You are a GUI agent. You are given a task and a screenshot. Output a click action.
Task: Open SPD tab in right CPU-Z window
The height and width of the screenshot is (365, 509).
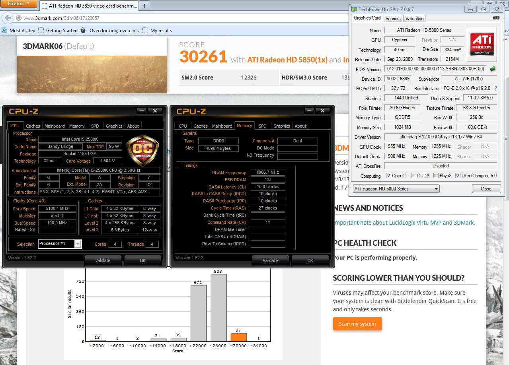pyautogui.click(x=263, y=126)
